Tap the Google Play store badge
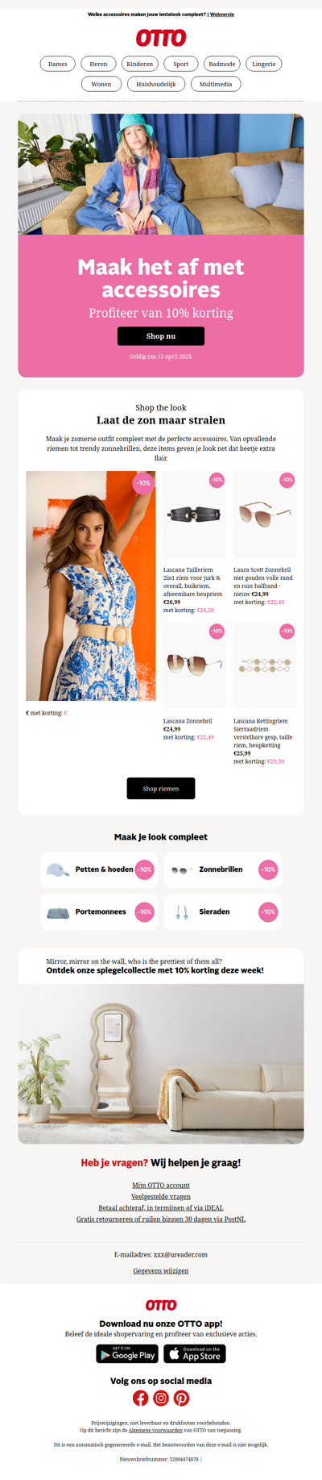Viewport: 322px width, 1480px height. pos(127,1353)
